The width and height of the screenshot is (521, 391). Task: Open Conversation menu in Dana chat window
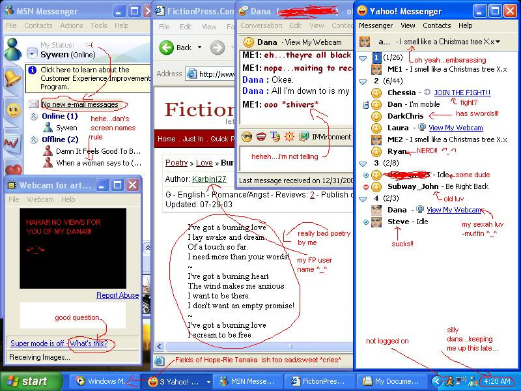261,25
